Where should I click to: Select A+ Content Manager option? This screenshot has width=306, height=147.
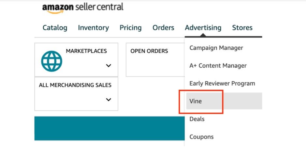218,66
